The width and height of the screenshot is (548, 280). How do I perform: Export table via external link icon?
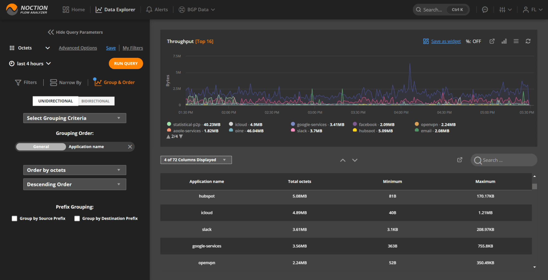click(x=460, y=160)
